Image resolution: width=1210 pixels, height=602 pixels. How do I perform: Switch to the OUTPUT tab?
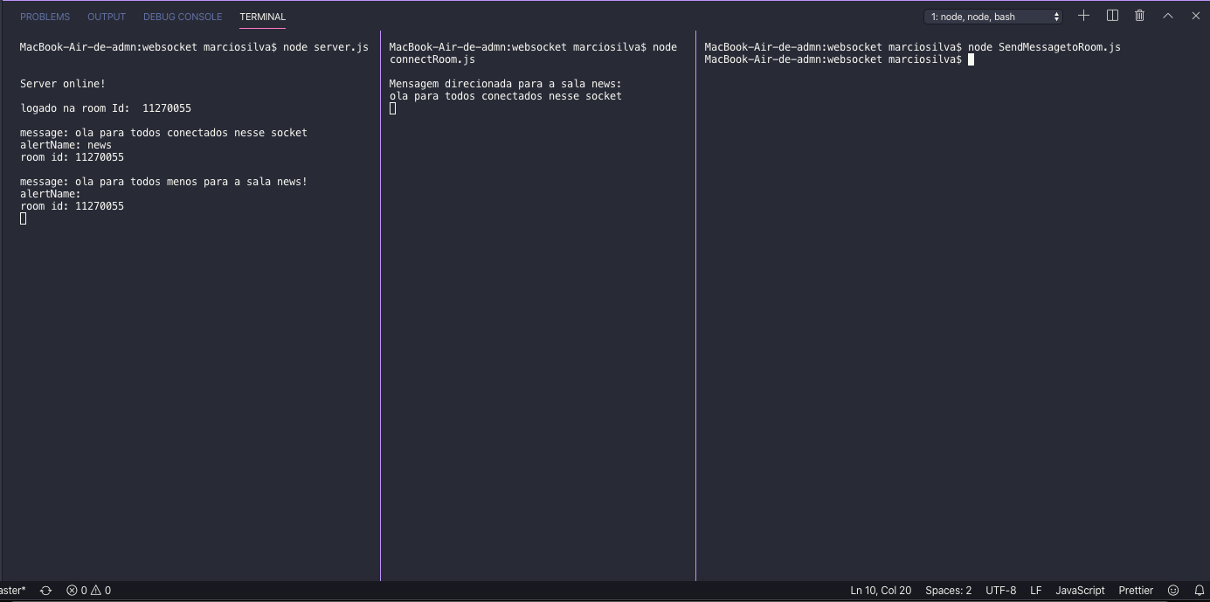(x=107, y=17)
